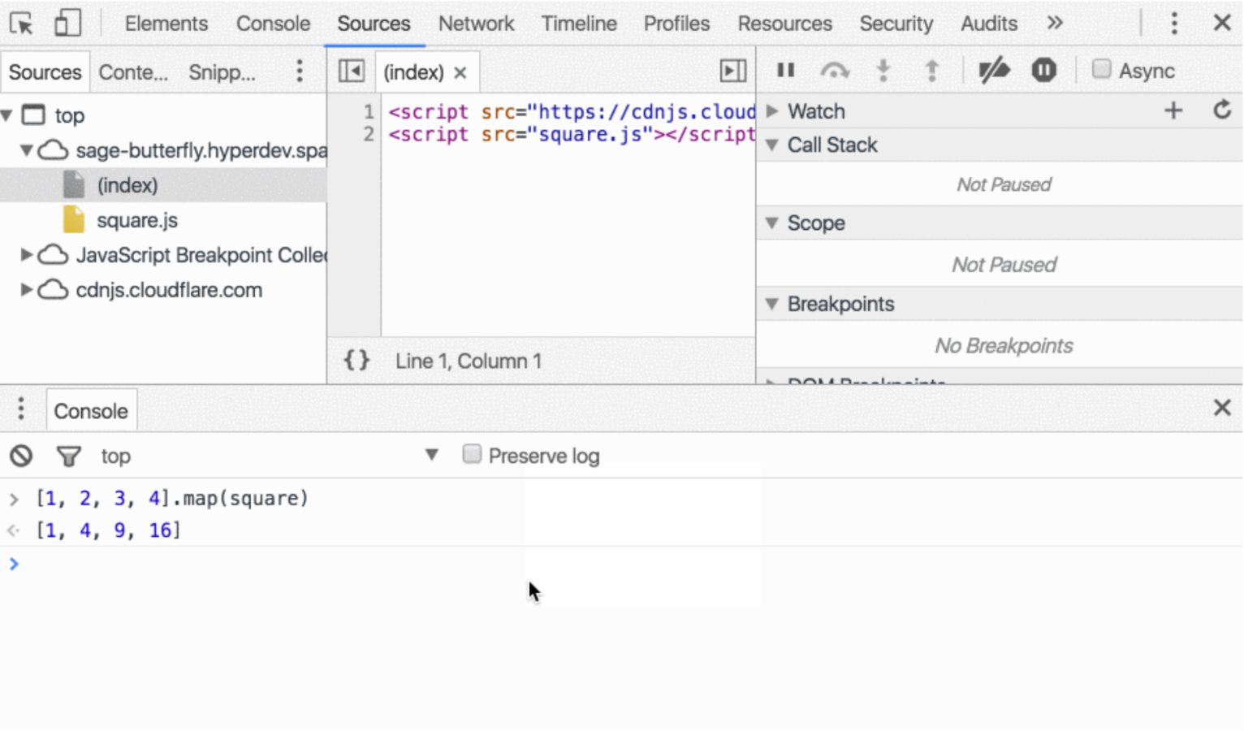Viewport: 1244px width, 731px height.
Task: Close the DevTools panel
Action: click(1222, 23)
